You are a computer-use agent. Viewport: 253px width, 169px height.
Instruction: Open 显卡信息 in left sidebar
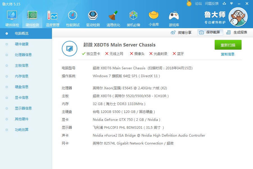tap(22, 98)
